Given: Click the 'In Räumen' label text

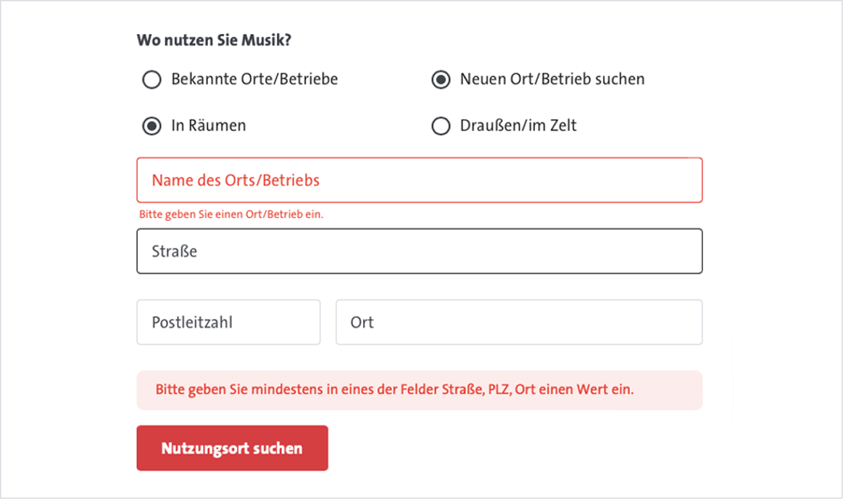Looking at the screenshot, I should [x=208, y=125].
